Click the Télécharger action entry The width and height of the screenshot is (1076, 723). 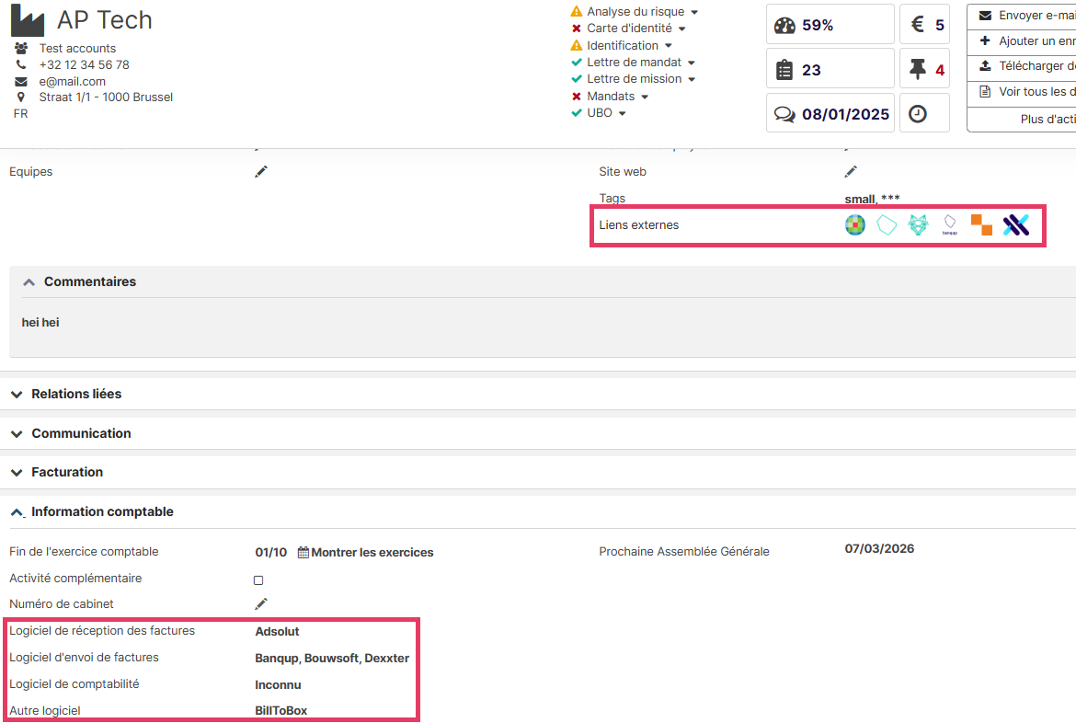(x=1023, y=66)
